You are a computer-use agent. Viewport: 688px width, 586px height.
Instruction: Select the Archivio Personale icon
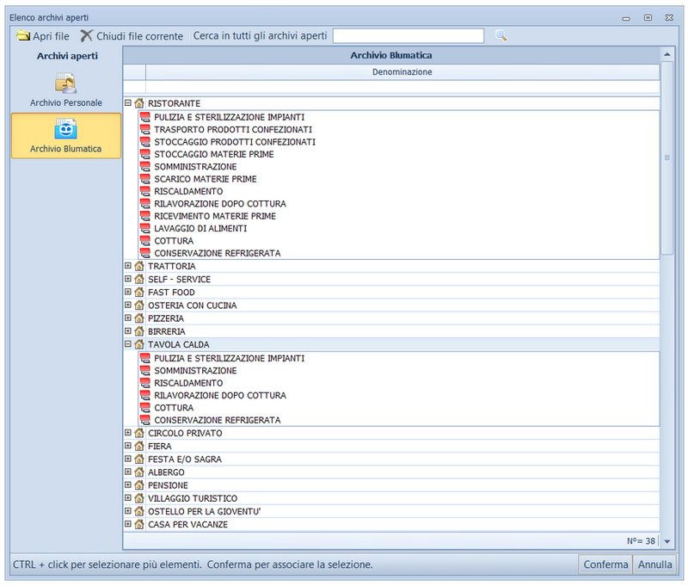[x=66, y=83]
